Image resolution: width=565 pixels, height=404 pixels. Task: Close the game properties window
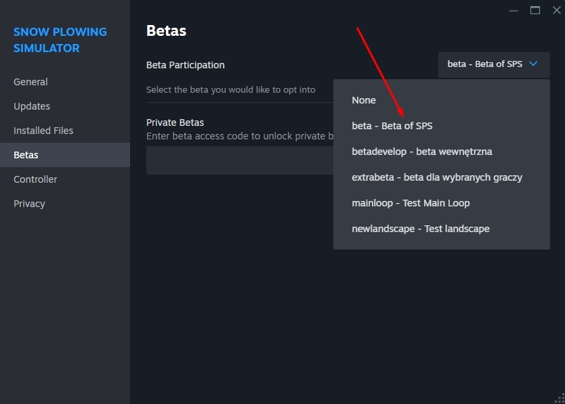(x=556, y=10)
